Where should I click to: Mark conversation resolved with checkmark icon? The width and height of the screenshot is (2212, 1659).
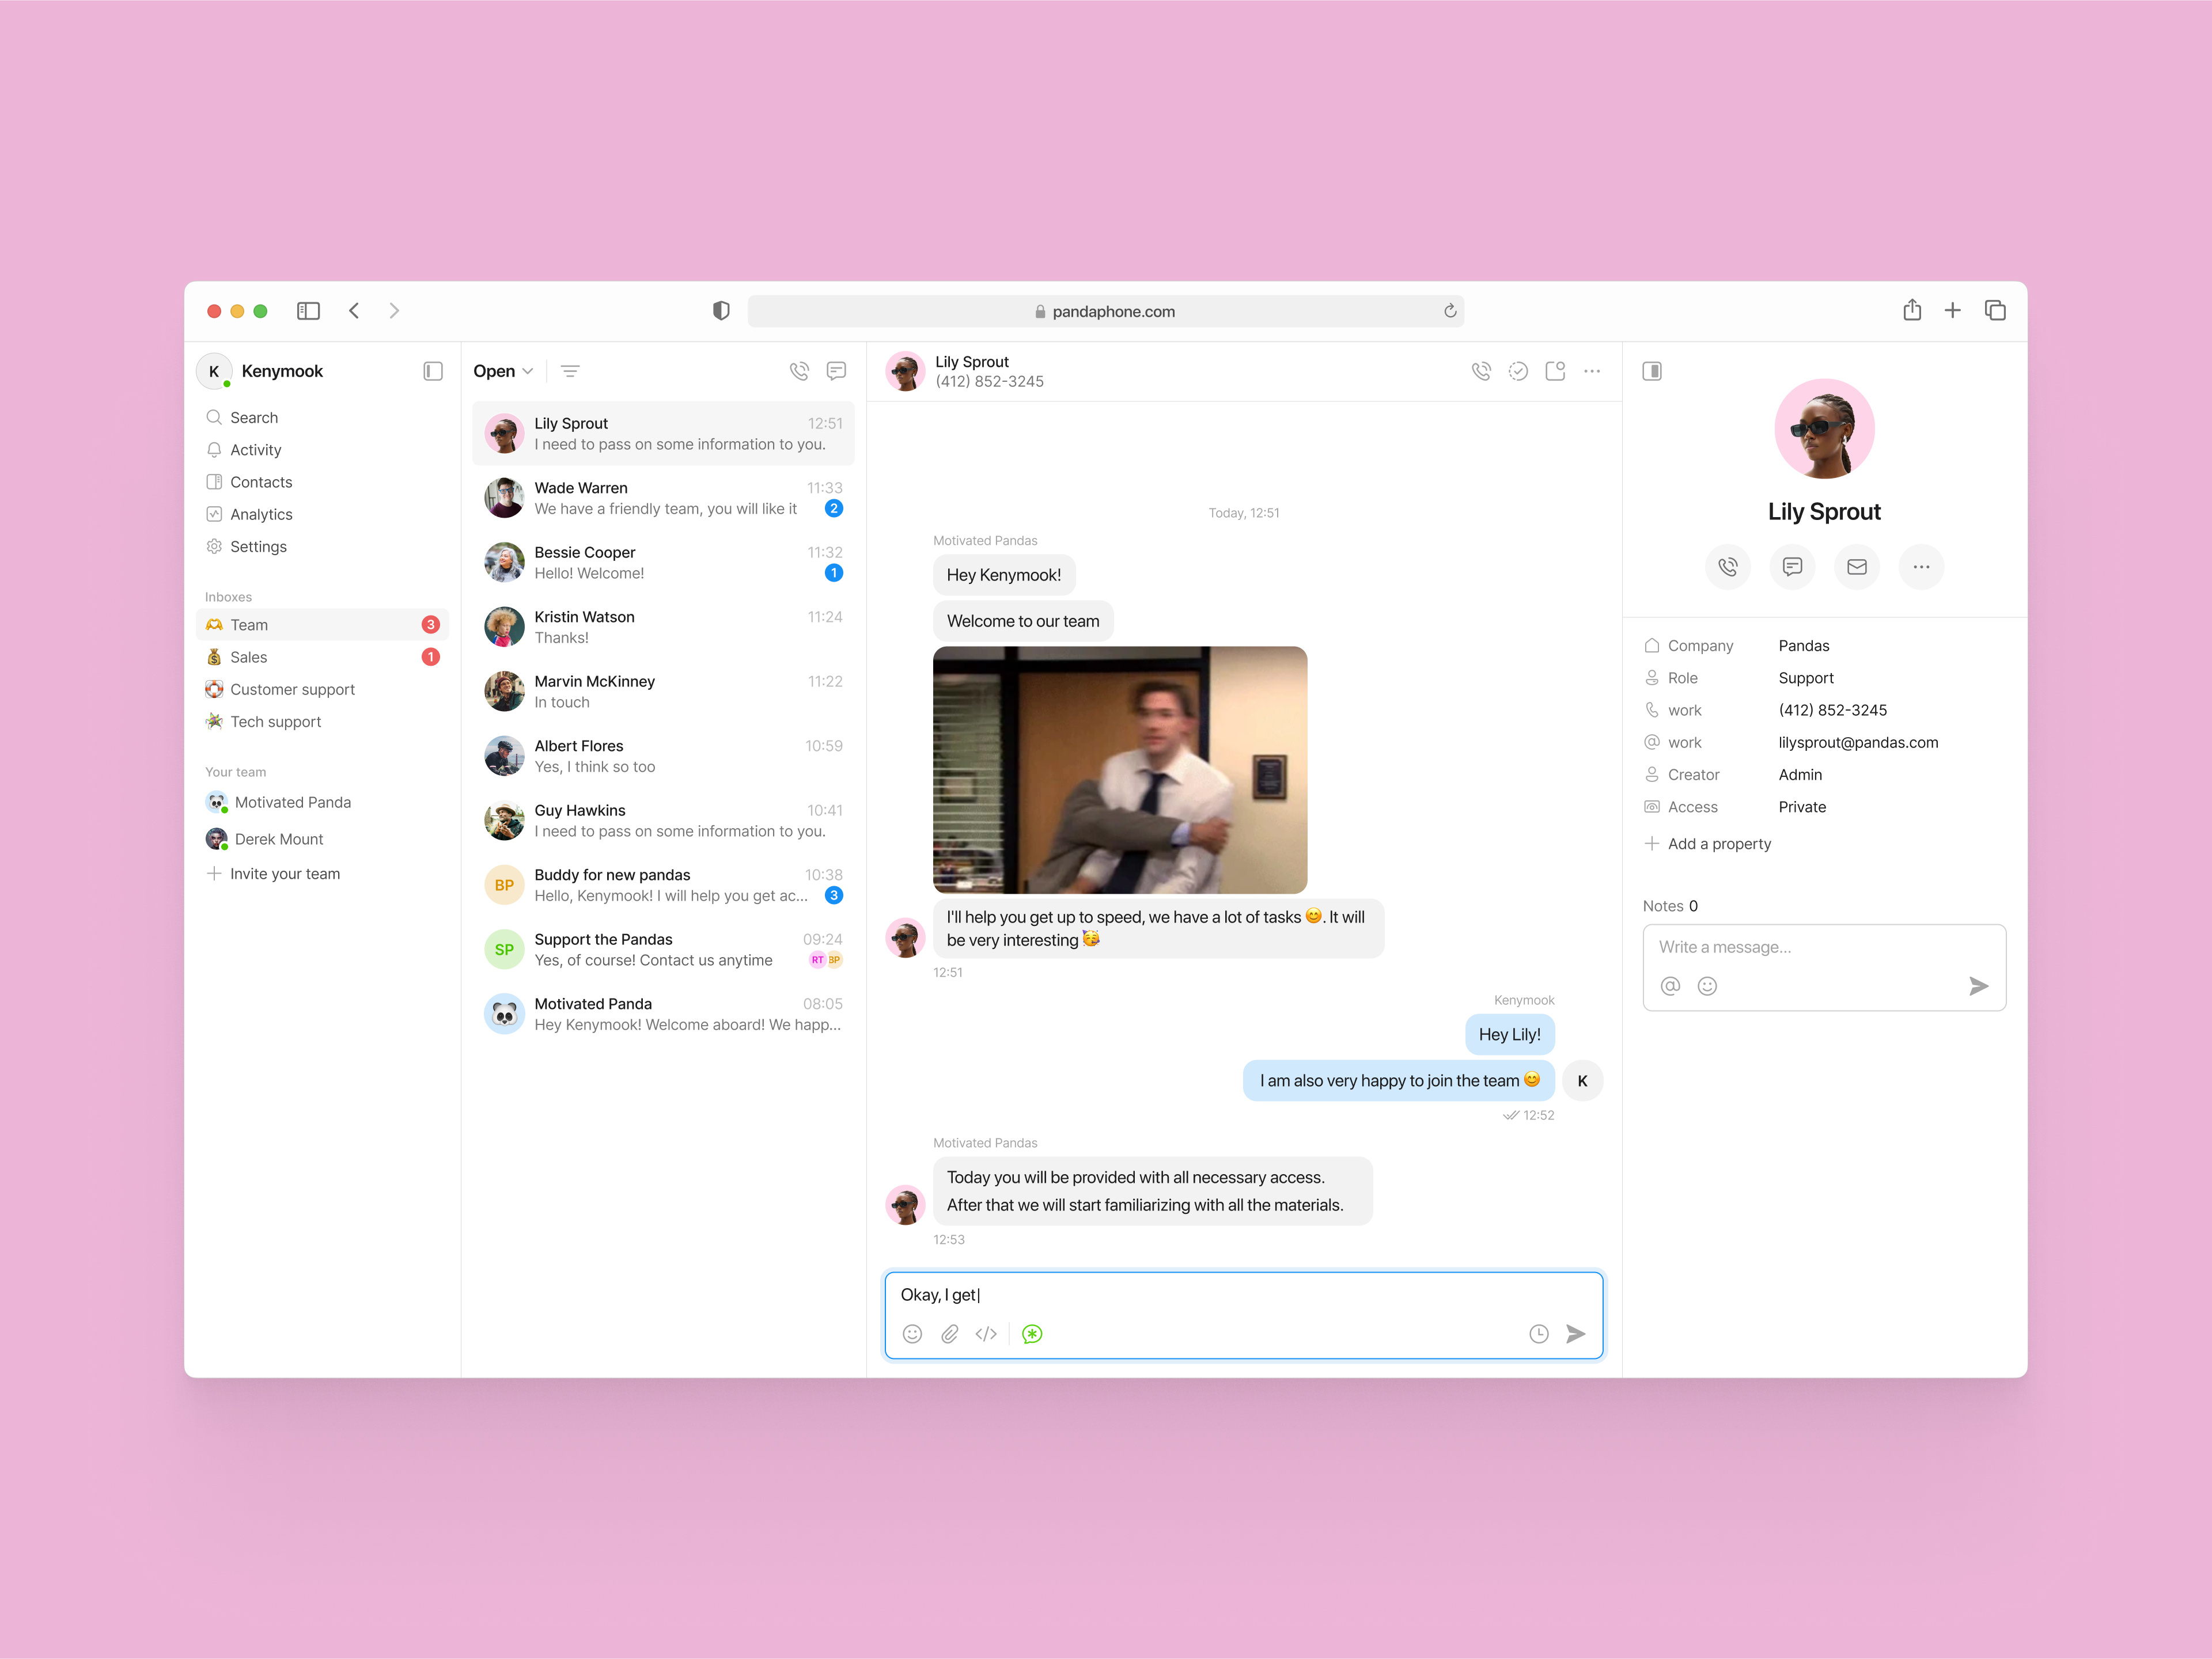(x=1518, y=371)
